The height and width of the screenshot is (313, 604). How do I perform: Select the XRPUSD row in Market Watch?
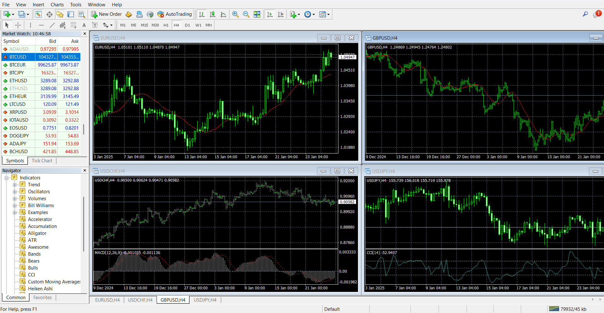pyautogui.click(x=41, y=112)
